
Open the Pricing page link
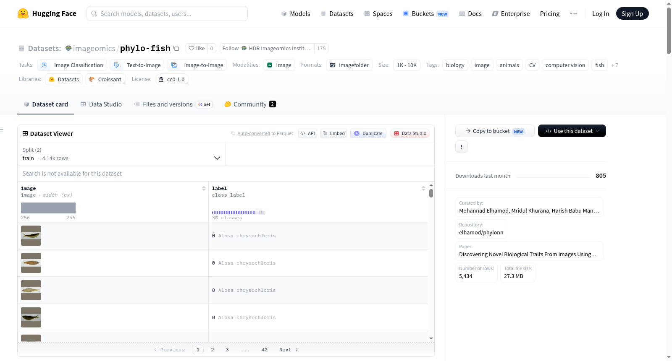pos(550,13)
